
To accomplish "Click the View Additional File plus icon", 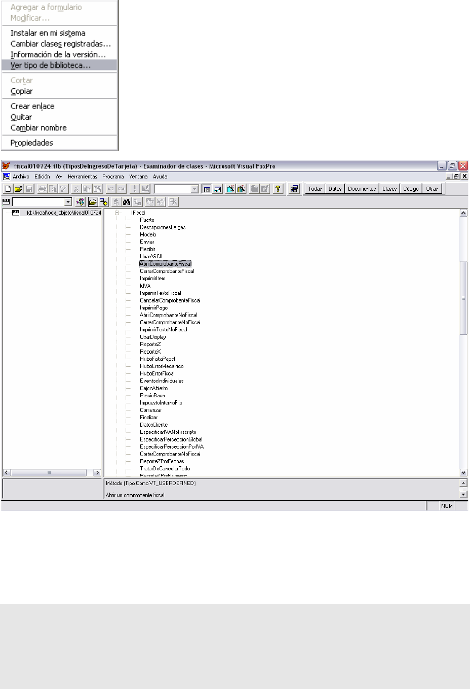I will pyautogui.click(x=103, y=201).
